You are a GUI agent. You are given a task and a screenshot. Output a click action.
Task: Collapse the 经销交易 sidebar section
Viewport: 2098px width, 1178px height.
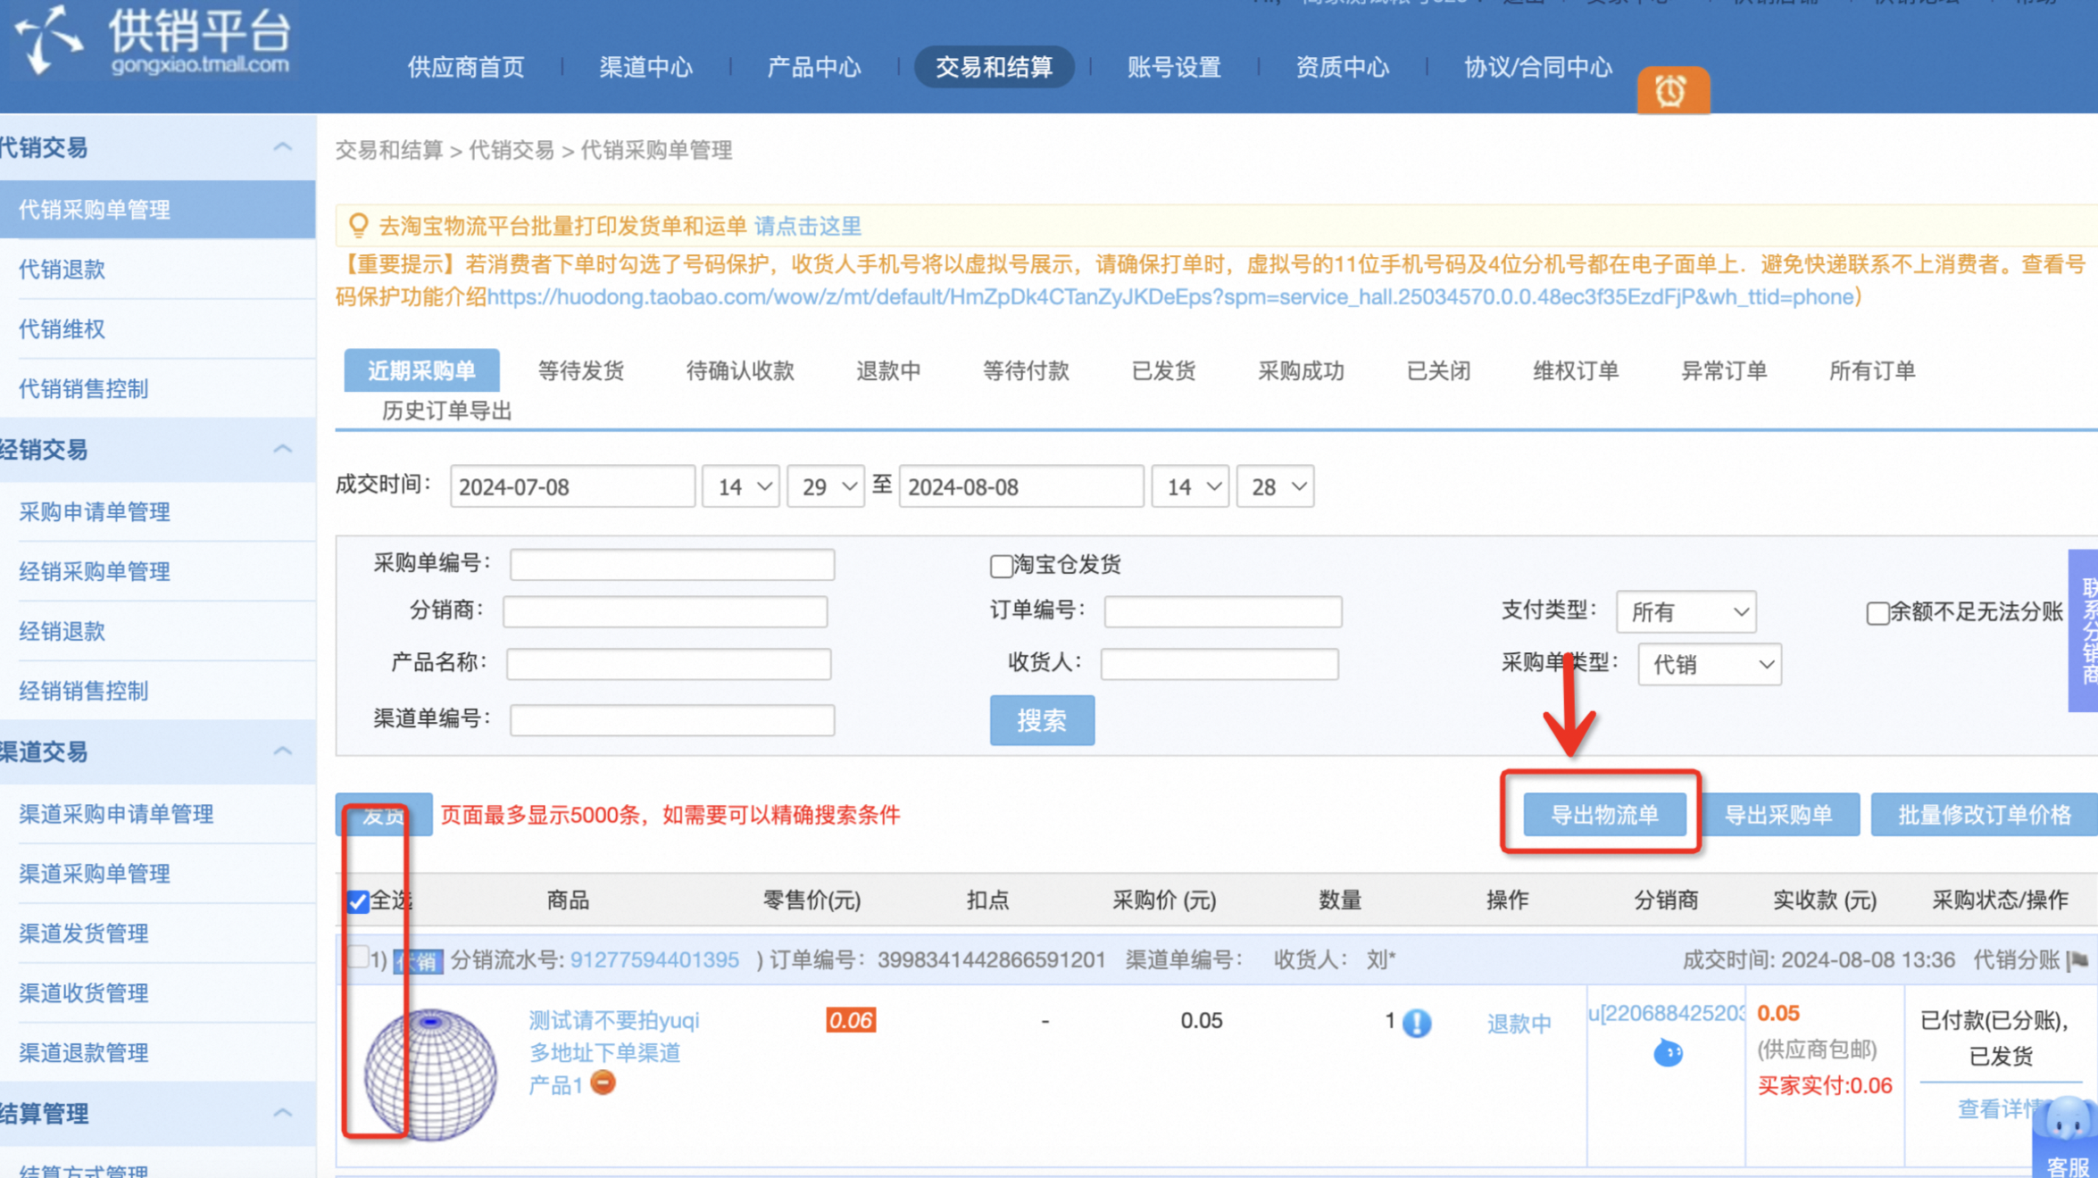point(282,449)
